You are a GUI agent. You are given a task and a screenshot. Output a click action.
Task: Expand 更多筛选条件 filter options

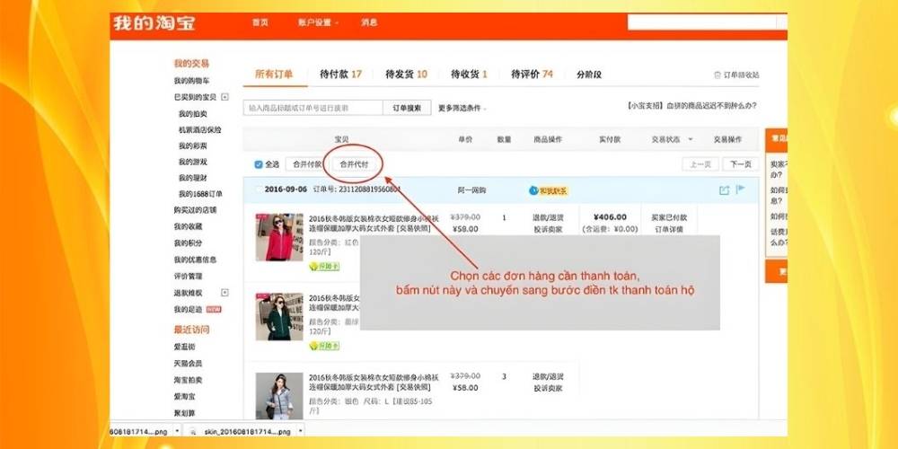pyautogui.click(x=462, y=108)
